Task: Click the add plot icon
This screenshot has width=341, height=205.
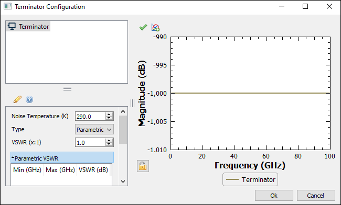Action: tap(155, 27)
